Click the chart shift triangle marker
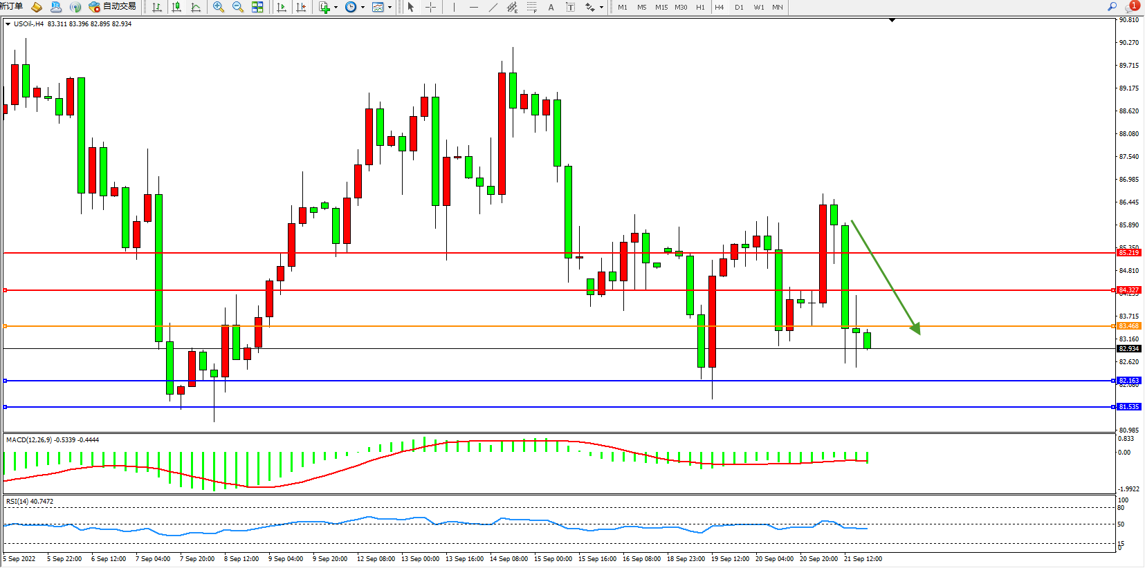The height and width of the screenshot is (568, 1145). pyautogui.click(x=892, y=21)
